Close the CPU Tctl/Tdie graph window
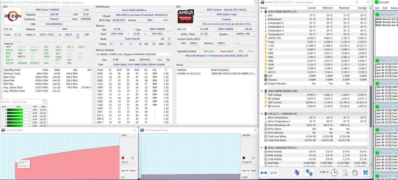The width and height of the screenshot is (398, 180). pyautogui.click(x=135, y=130)
